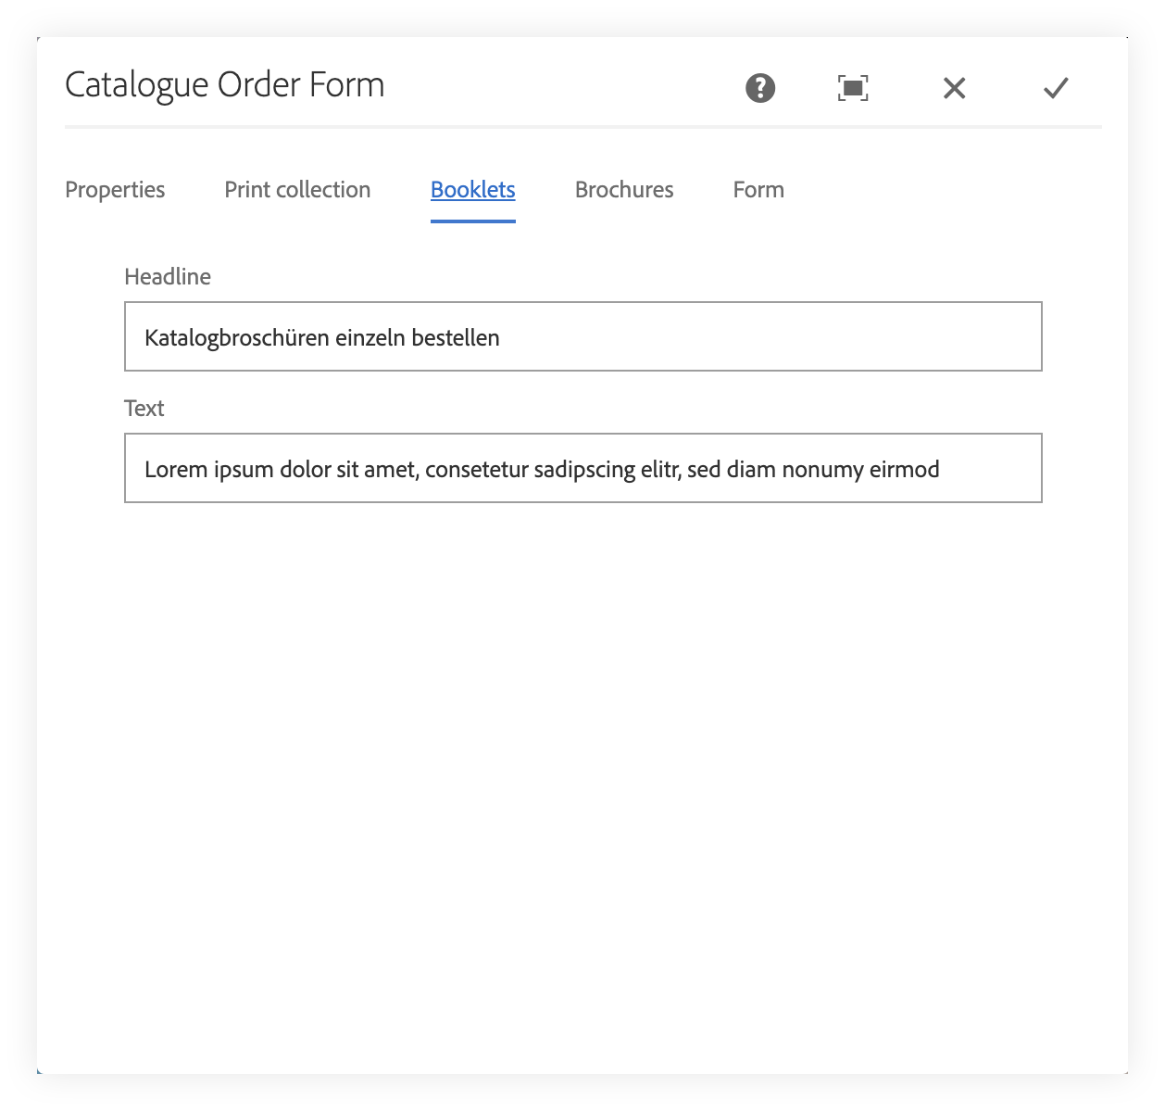Click the 'Headline' field label
This screenshot has height=1111, width=1165.
167,276
